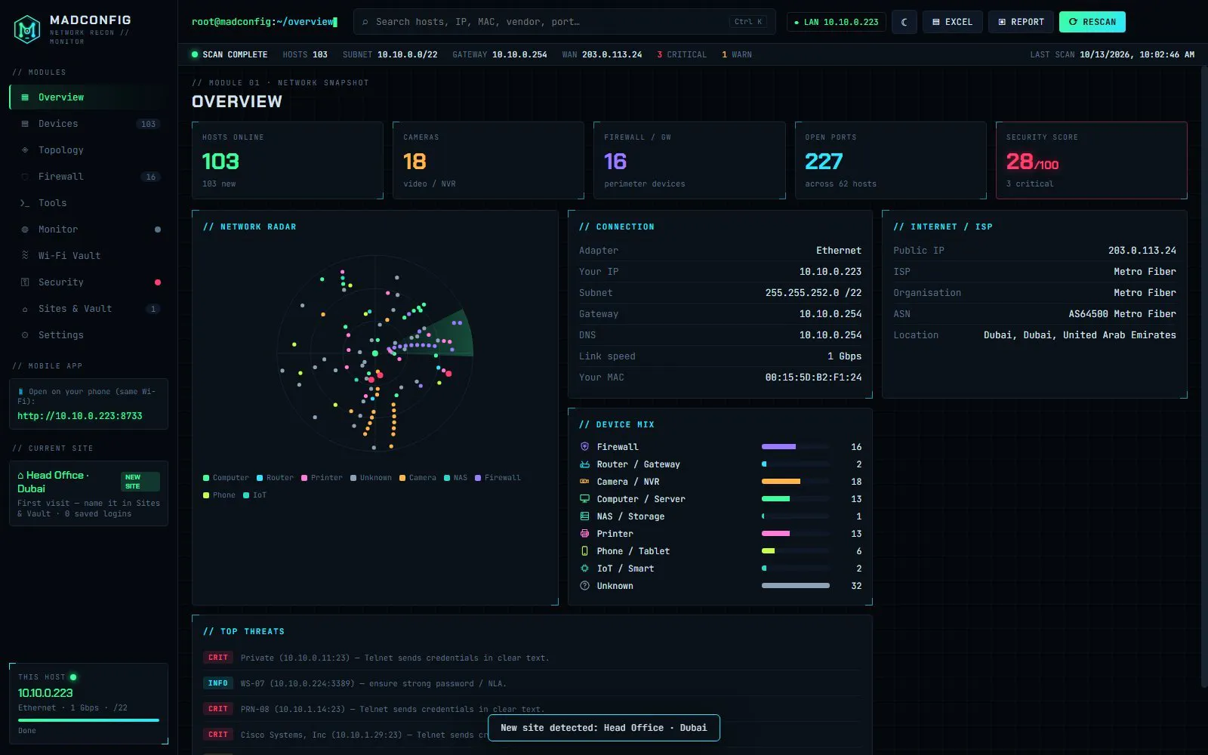Click the Unknown question-mark icon in Device Mix
The width and height of the screenshot is (1208, 755).
(584, 586)
